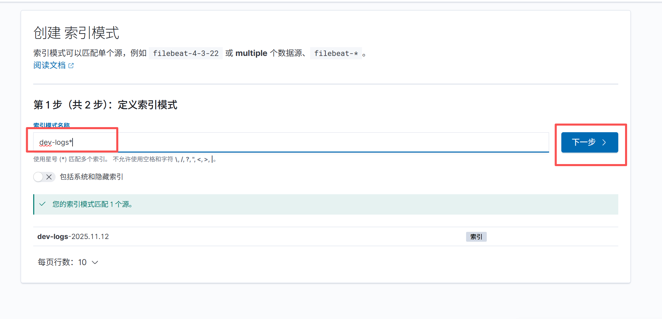662x319 pixels.
Task: Expand the 每页行数 dropdown arrow
Action: [x=95, y=262]
